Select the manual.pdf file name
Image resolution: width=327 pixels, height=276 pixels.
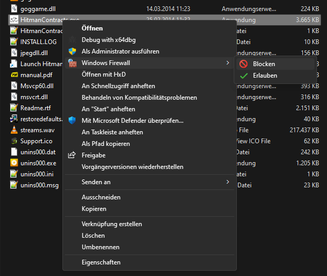(36, 75)
